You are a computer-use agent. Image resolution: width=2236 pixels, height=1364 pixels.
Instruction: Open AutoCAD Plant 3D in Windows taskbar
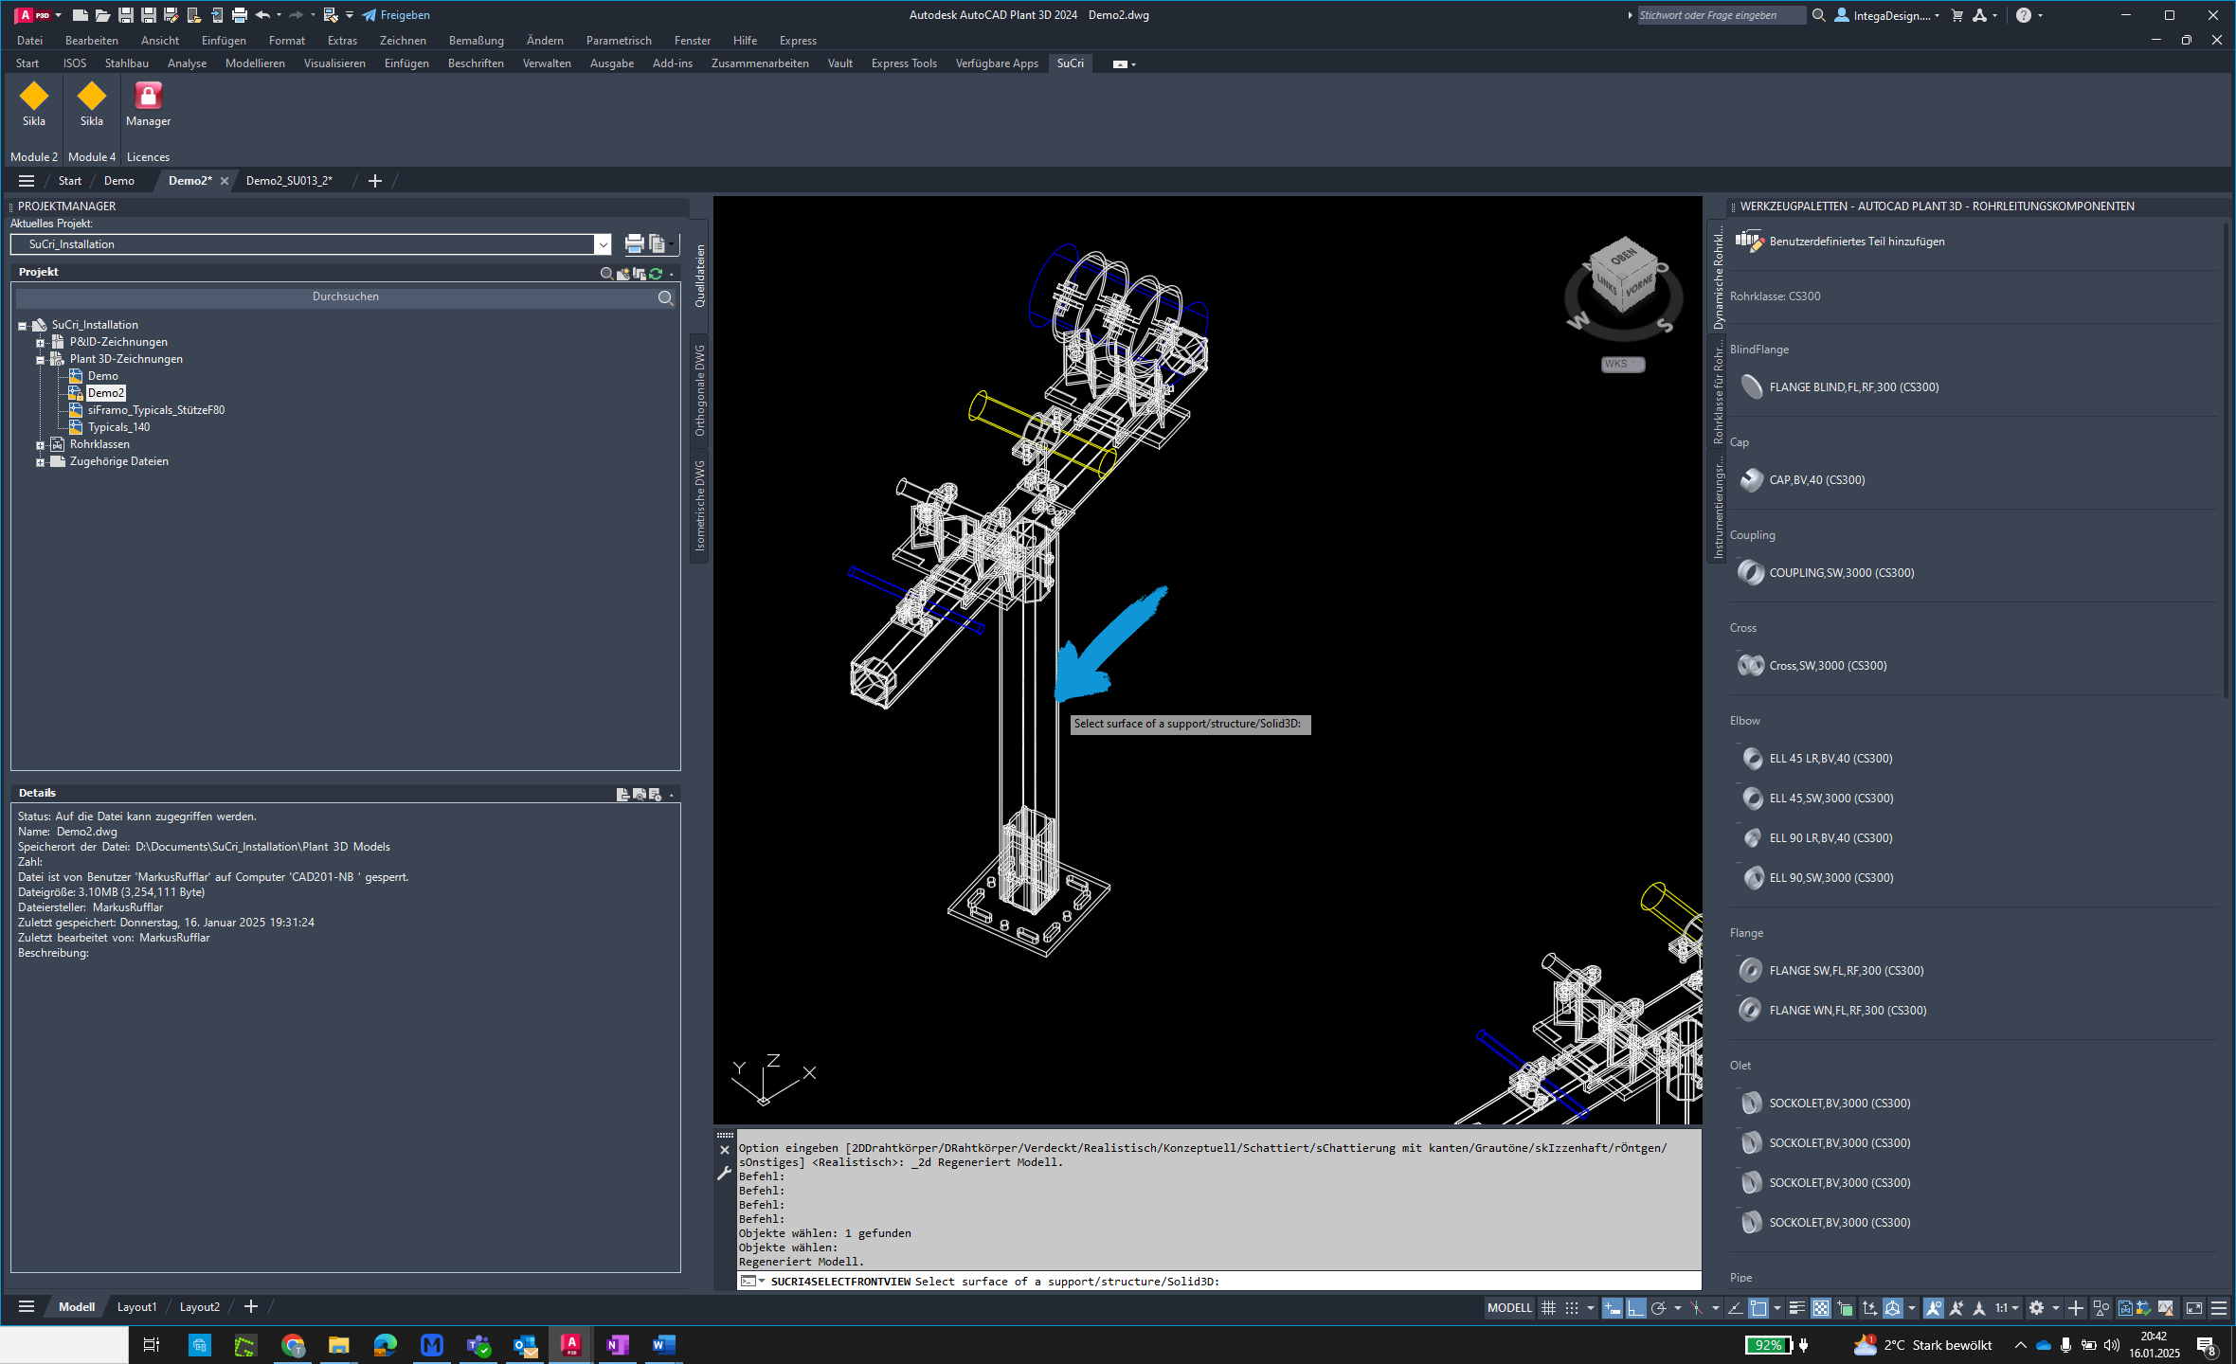pos(570,1345)
